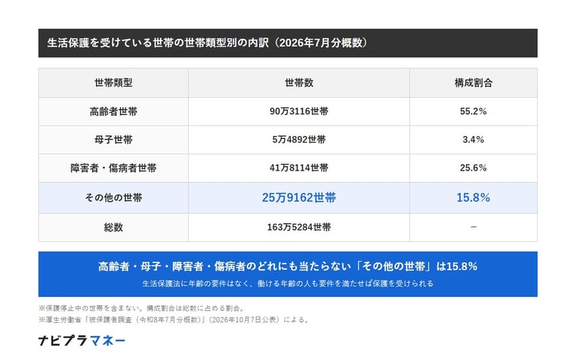Click the 25.6% cell
Screen dimensions: 576x364
[x=474, y=168]
